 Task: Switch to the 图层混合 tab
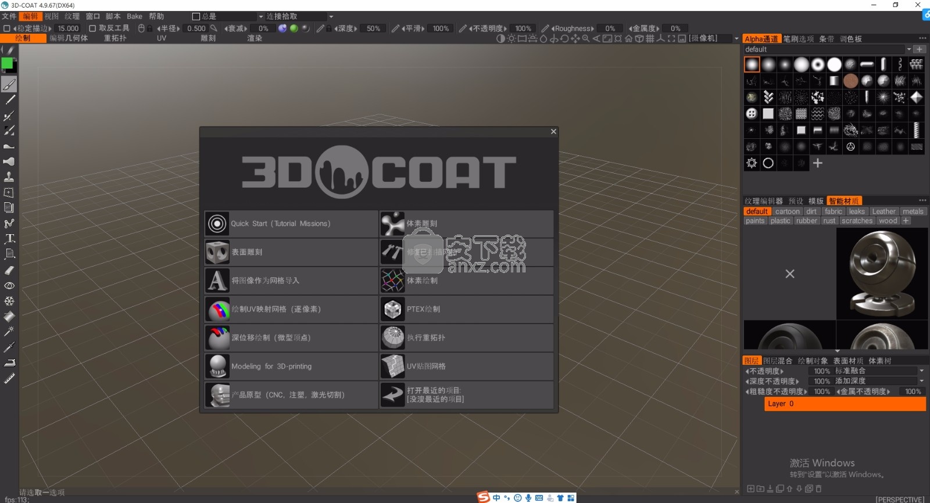point(778,361)
